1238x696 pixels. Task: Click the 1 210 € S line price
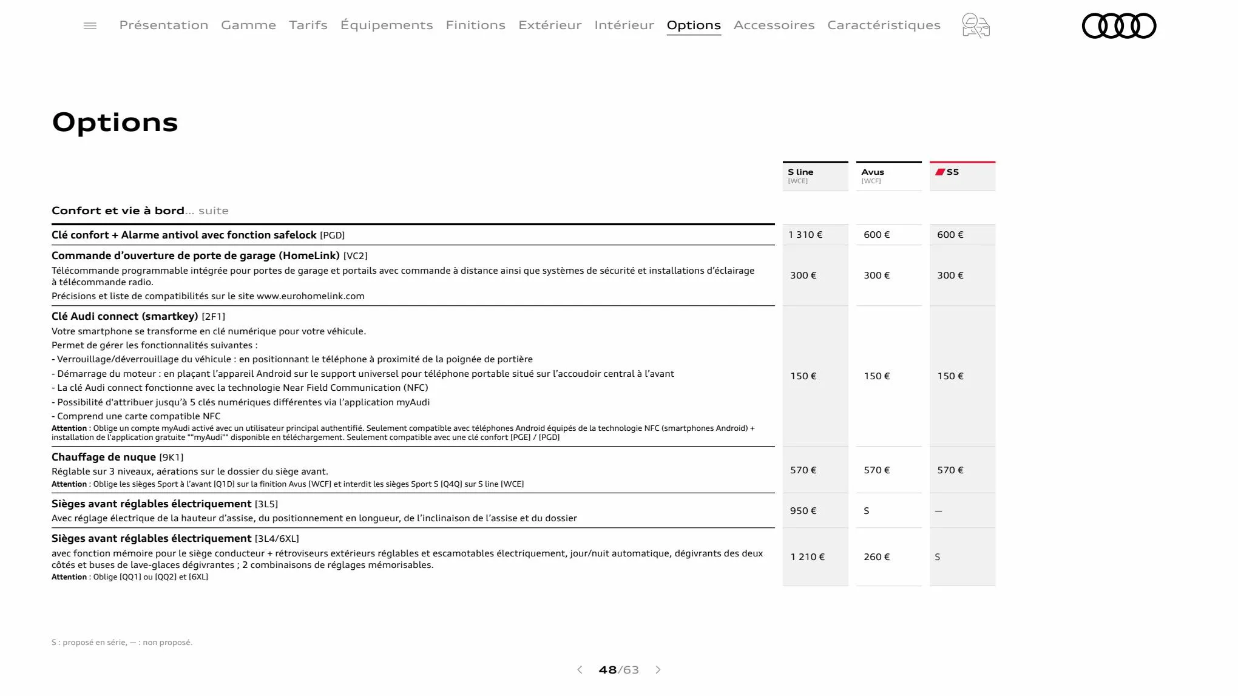(808, 557)
